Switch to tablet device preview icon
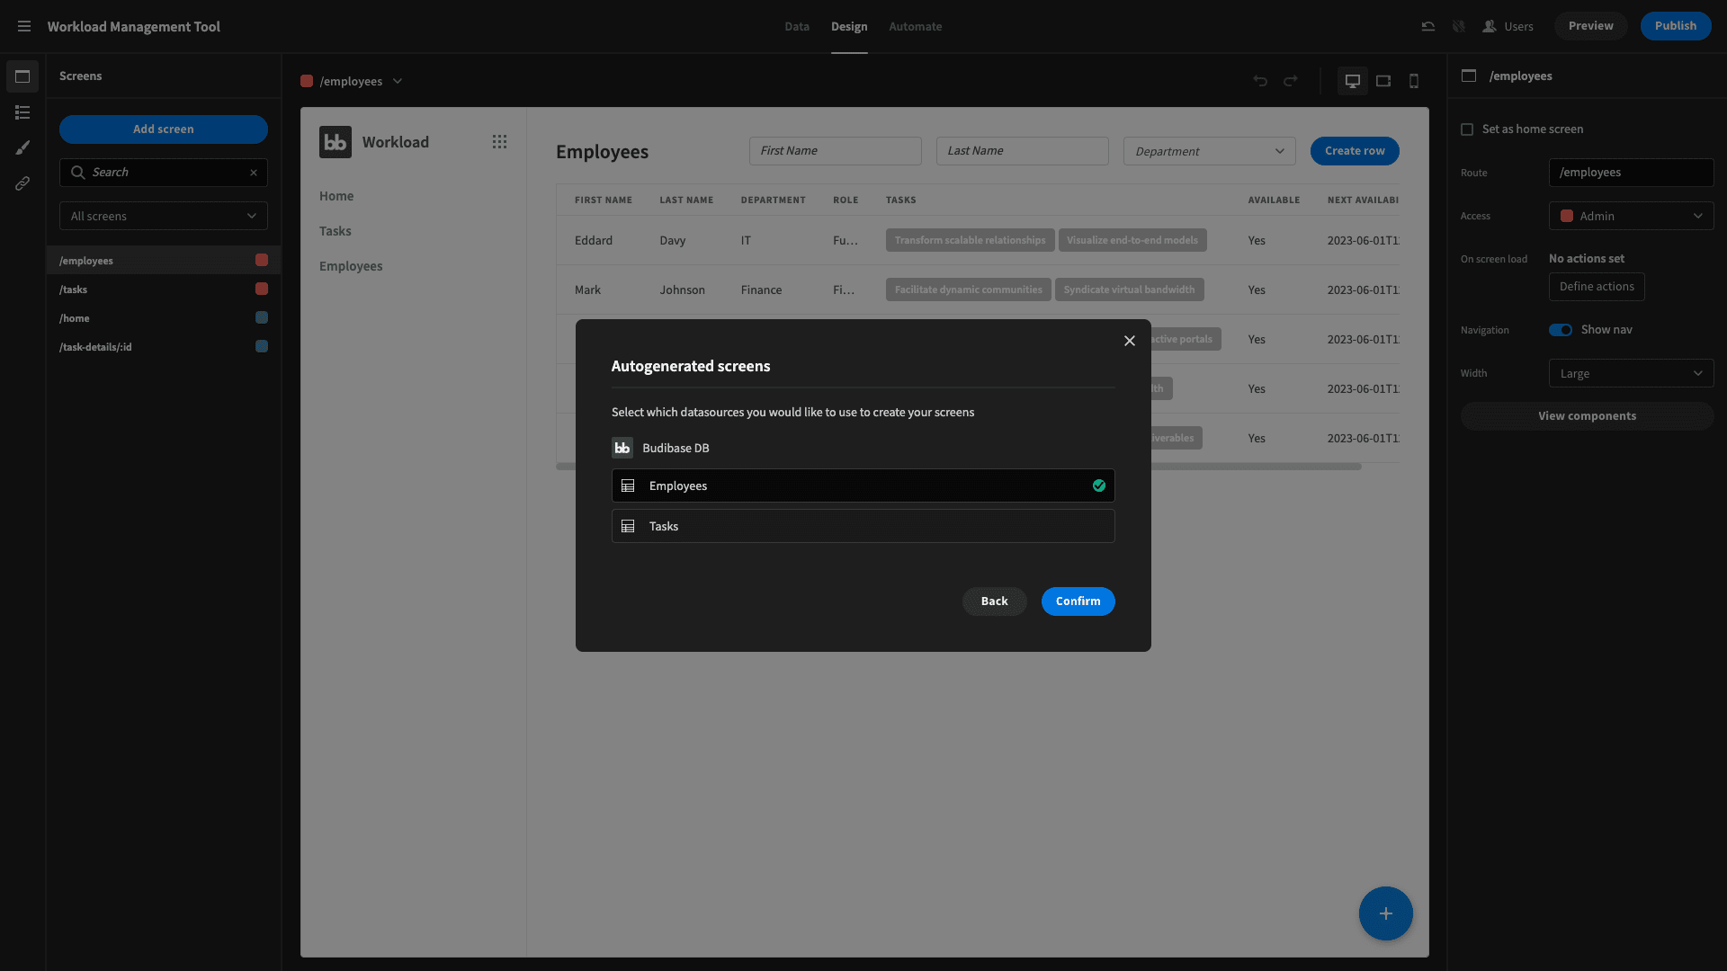 [x=1383, y=81]
